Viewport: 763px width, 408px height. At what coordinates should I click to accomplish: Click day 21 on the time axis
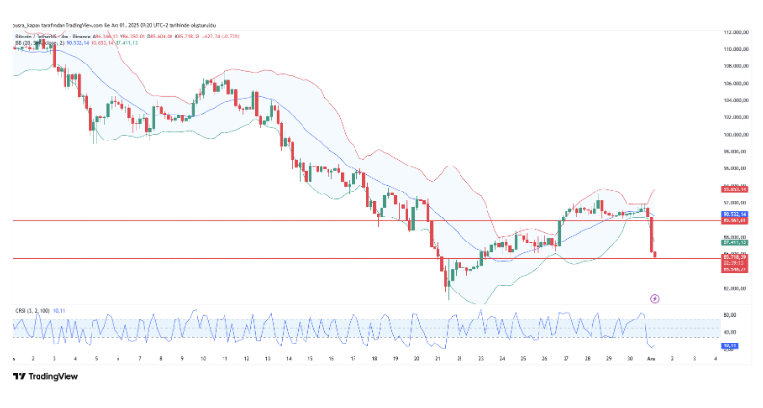coord(437,358)
